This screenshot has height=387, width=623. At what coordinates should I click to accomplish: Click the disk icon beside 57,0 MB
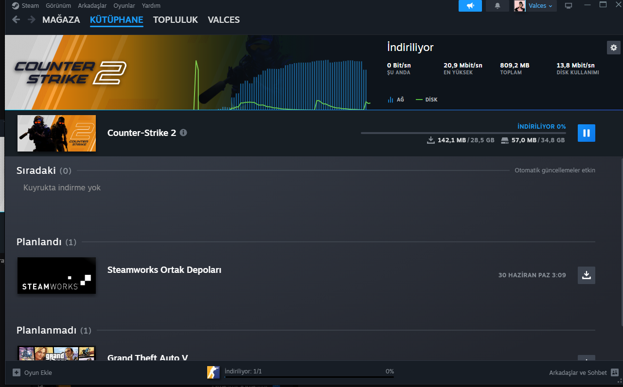(504, 140)
